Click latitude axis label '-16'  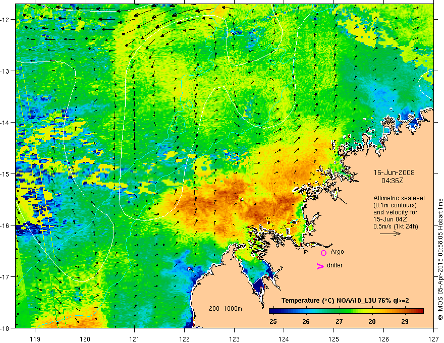click(5, 225)
